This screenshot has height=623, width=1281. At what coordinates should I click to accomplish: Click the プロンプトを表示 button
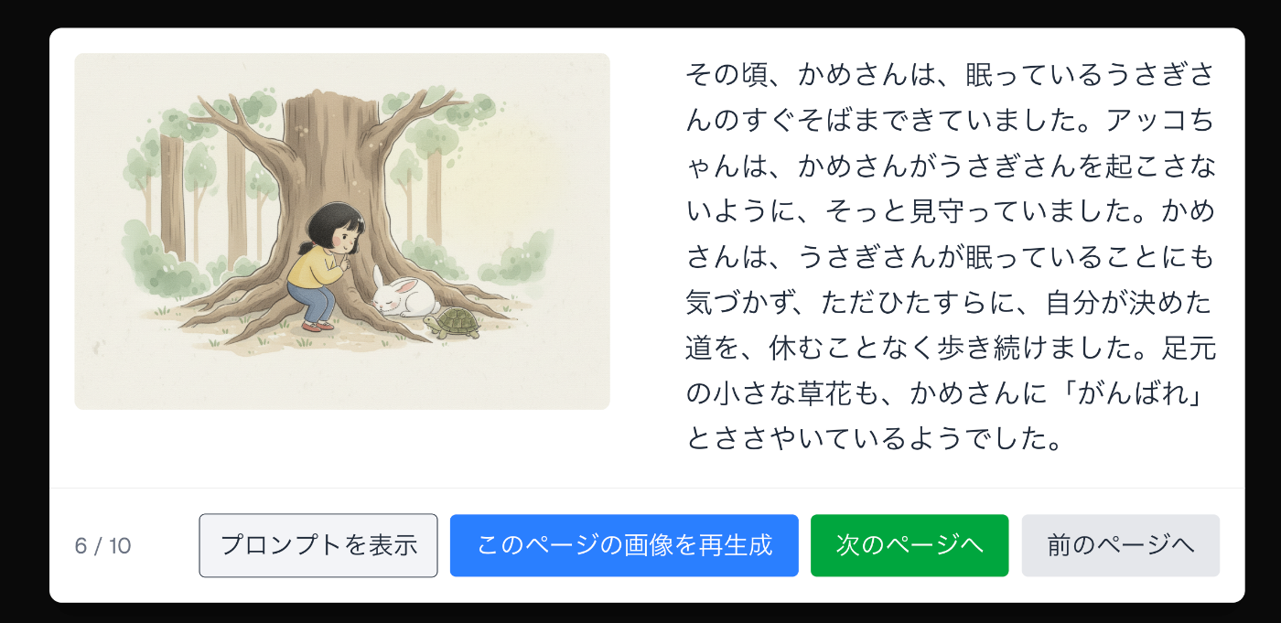(x=318, y=545)
